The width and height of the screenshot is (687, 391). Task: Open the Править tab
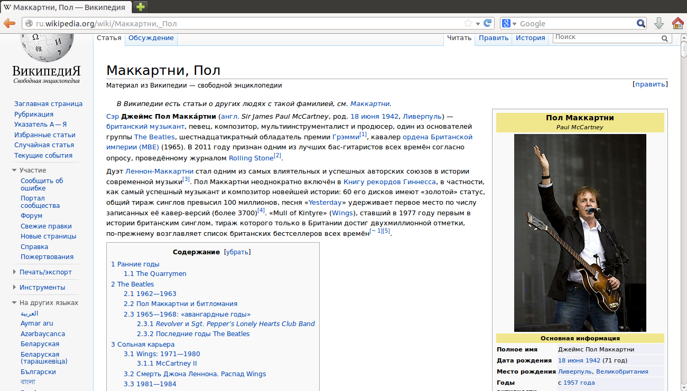coord(494,38)
